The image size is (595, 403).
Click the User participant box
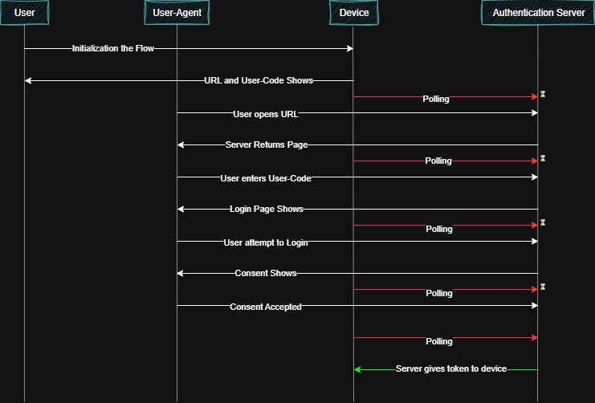click(x=24, y=13)
